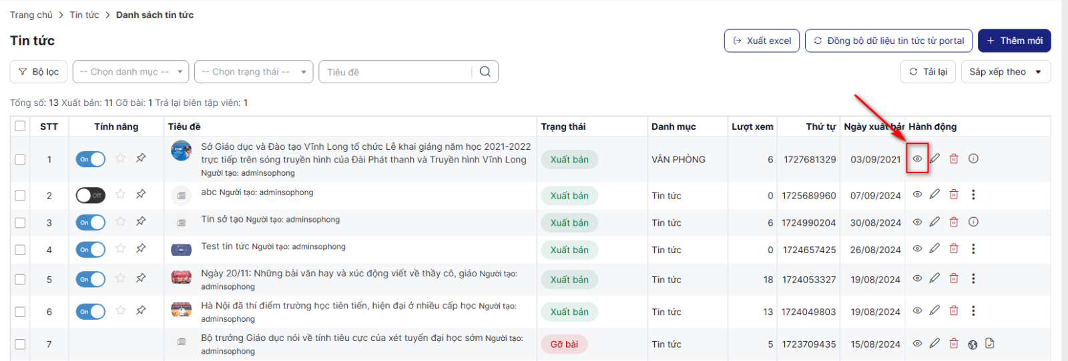Viewport: 1068px width, 361px height.
Task: Navigate to 'Tin tức' breadcrumb link
Action: [84, 15]
